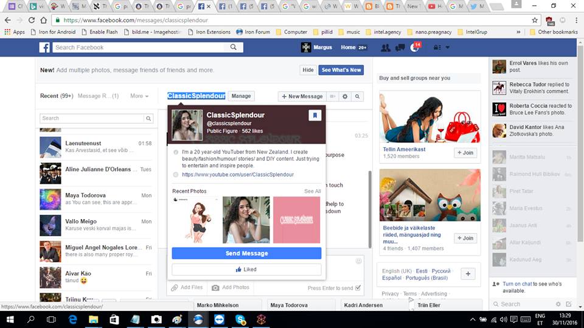Open the cartoon girl recent photo
Screen dimensions: 584x328
coord(195,220)
